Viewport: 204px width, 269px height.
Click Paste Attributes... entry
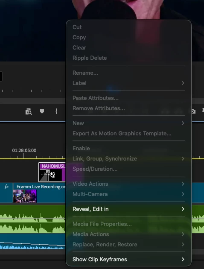[96, 98]
